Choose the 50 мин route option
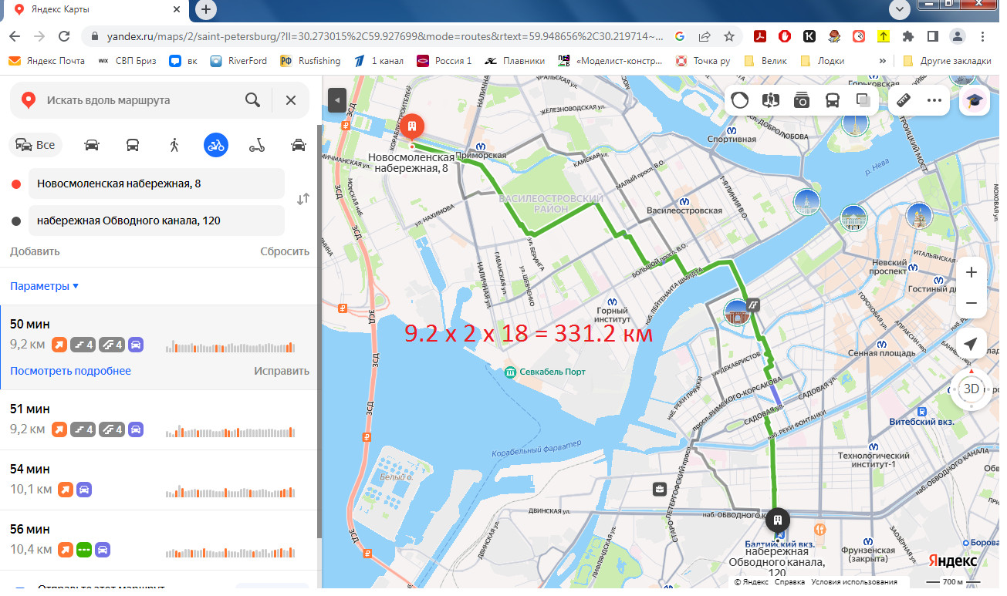 [x=160, y=347]
